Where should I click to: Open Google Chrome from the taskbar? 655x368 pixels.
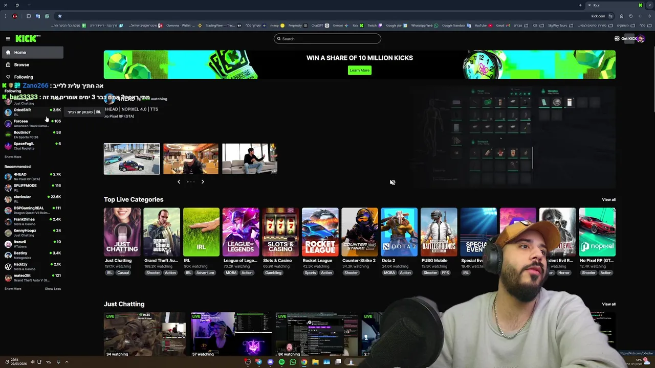tap(304, 362)
